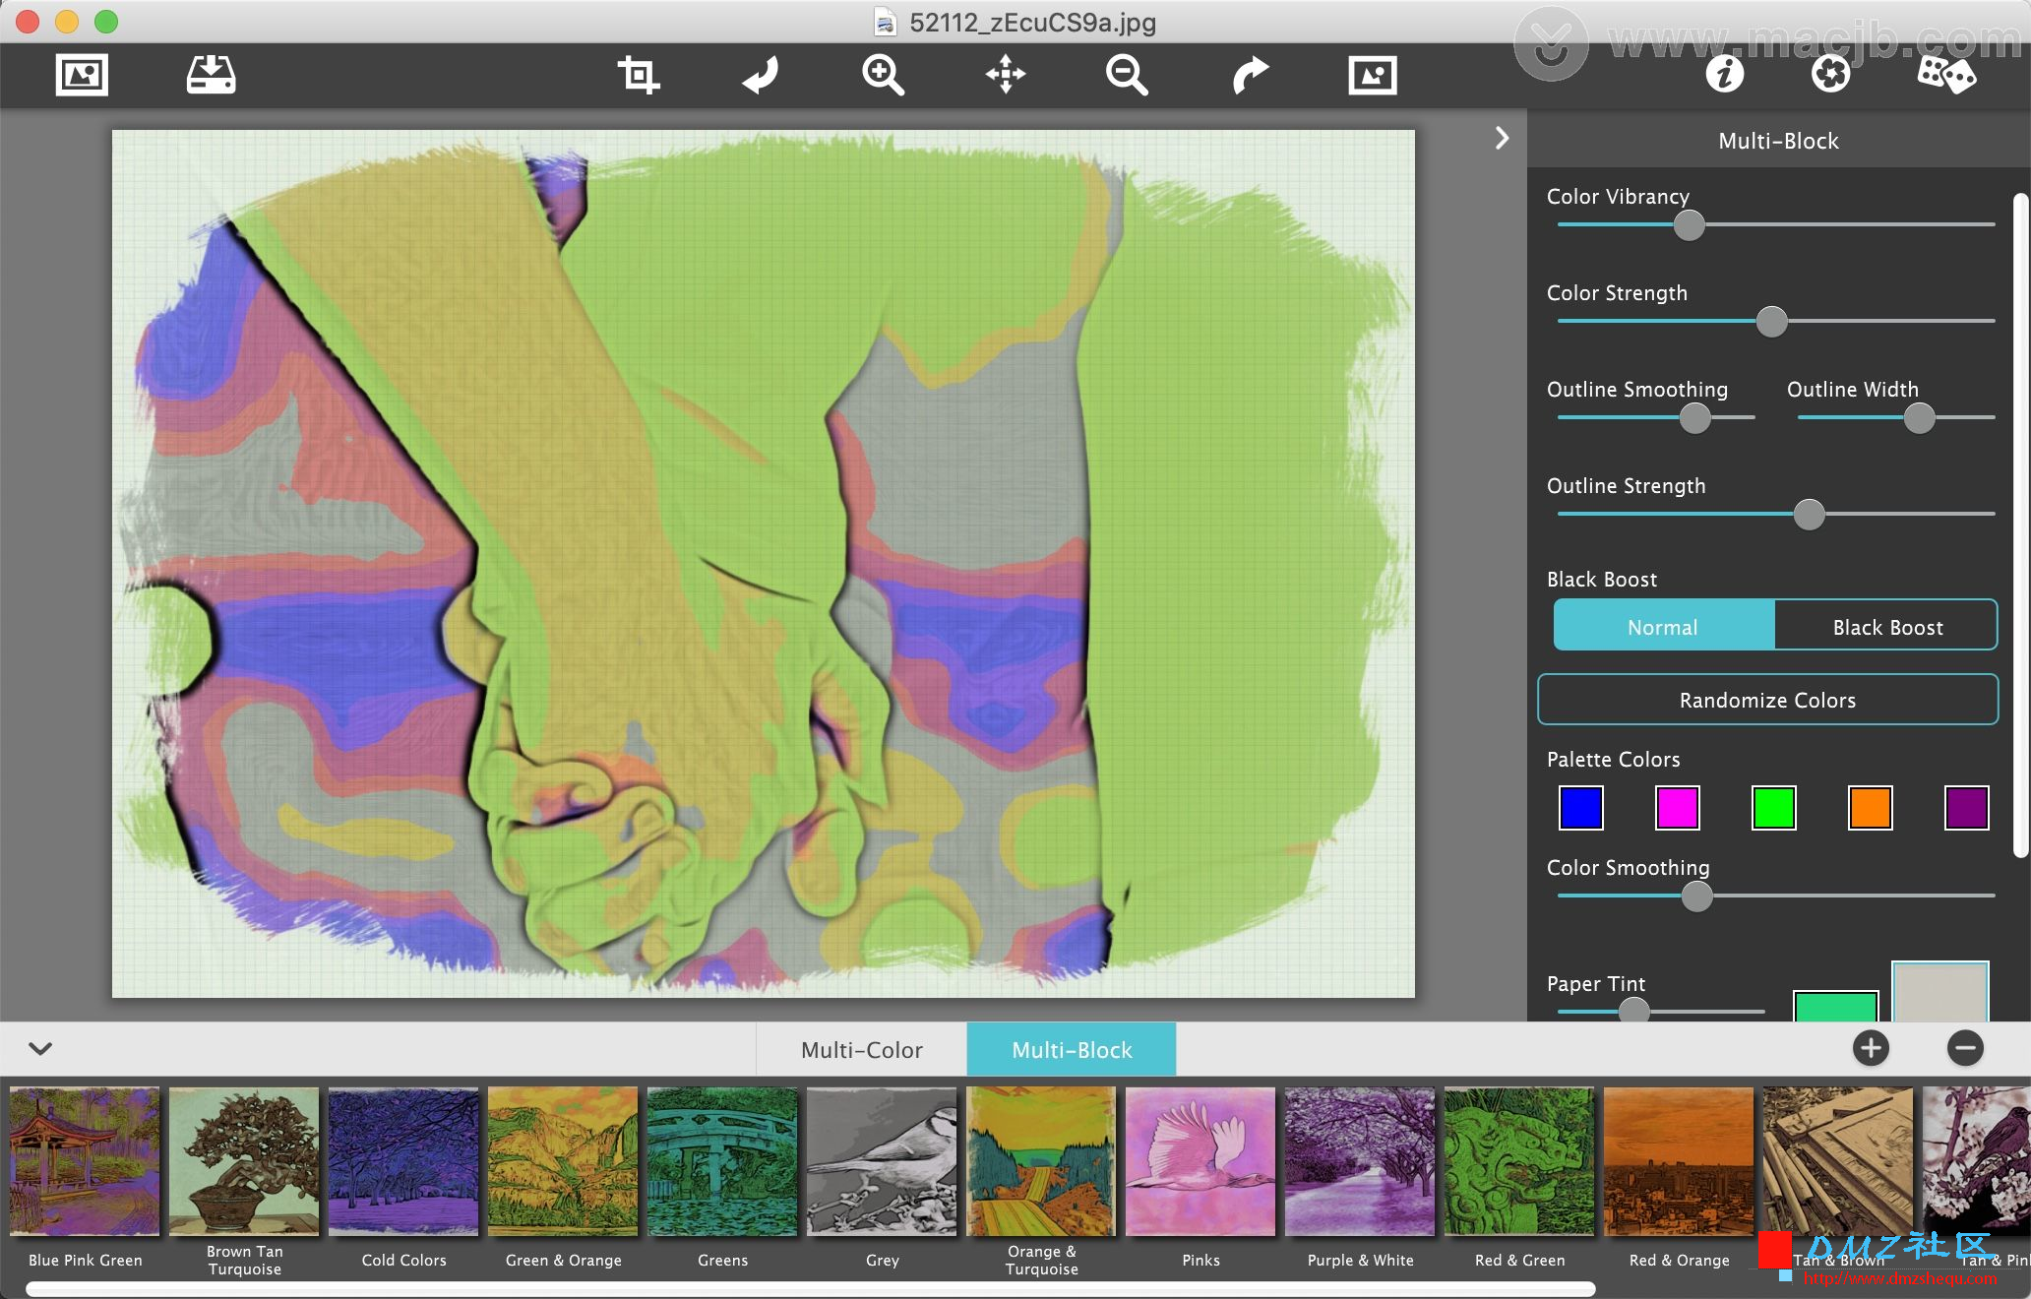This screenshot has height=1299, width=2031.
Task: Zoom in with the magnifier plus
Action: point(883,75)
